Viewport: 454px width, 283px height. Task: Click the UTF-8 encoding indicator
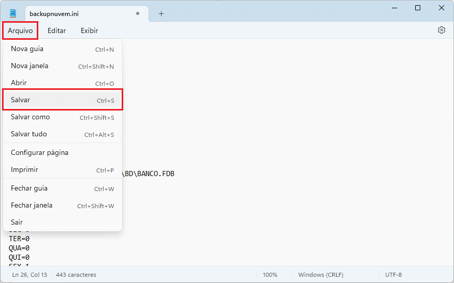393,275
